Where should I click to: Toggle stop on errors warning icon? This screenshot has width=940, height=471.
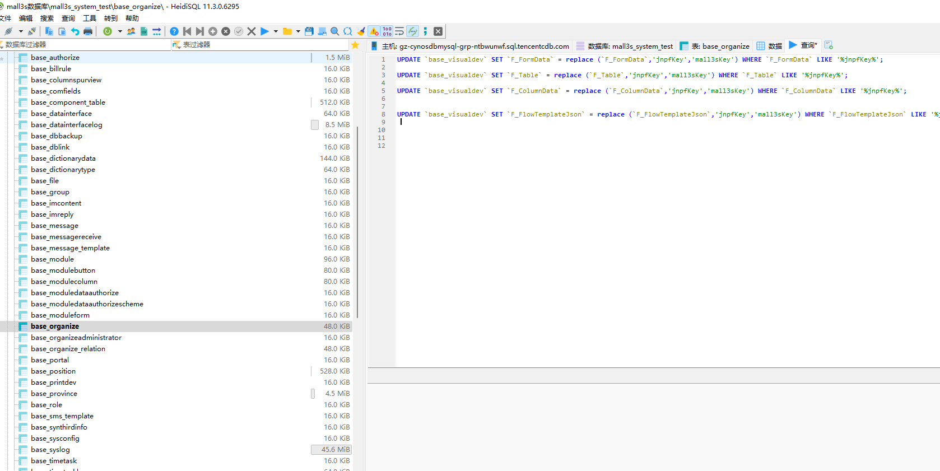tap(374, 31)
